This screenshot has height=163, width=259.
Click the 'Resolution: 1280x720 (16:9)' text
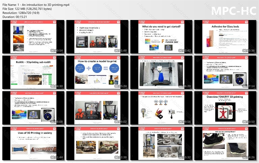[21, 13]
